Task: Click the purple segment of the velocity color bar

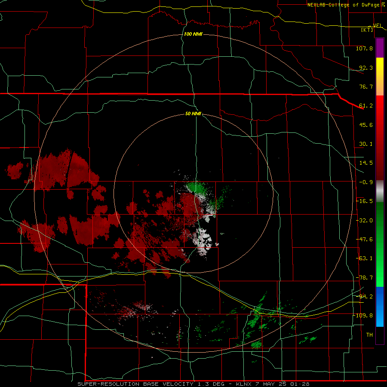Action: [380, 48]
